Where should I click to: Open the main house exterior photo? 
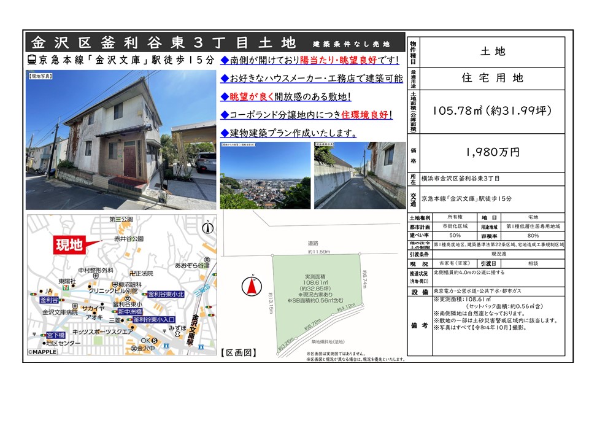(121, 140)
